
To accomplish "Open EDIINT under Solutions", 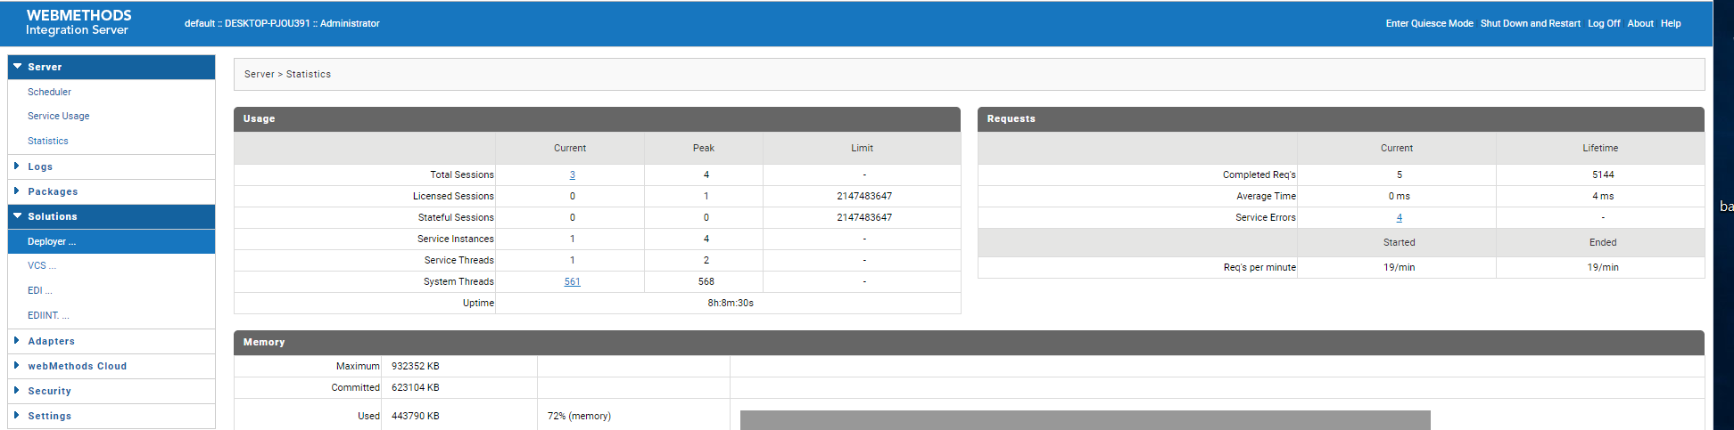I will 48,315.
